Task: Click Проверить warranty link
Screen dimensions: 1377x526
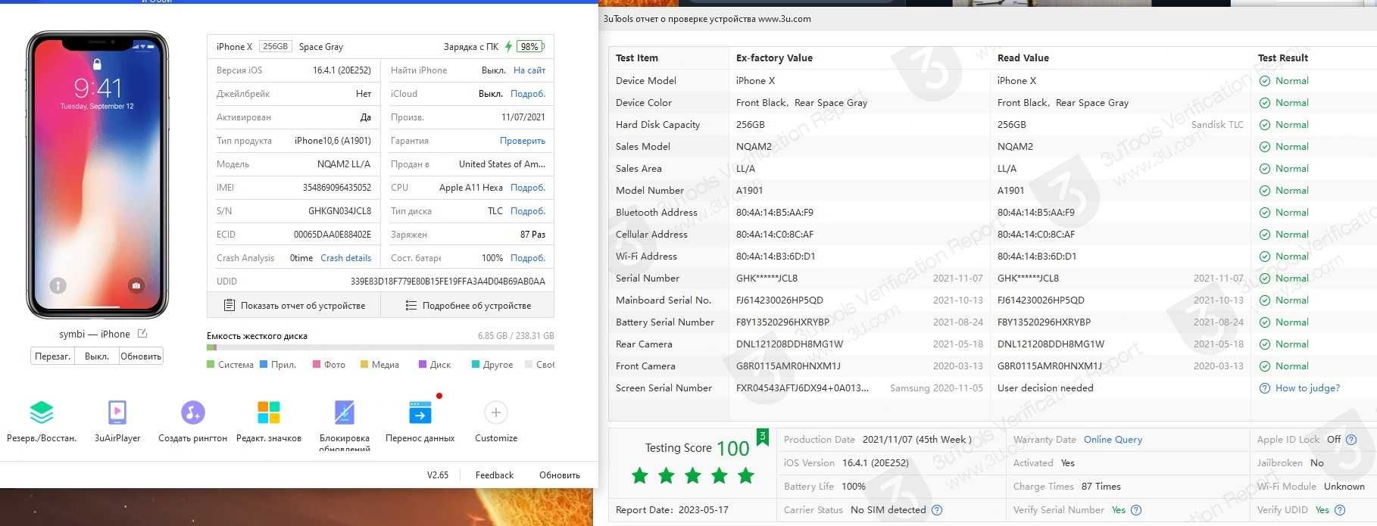Action: [x=523, y=141]
